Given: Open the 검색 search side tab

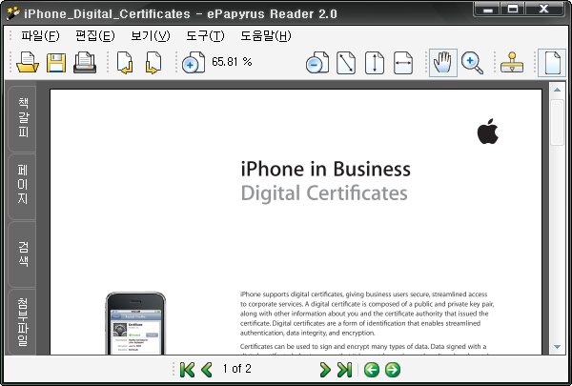Looking at the screenshot, I should pyautogui.click(x=22, y=254).
